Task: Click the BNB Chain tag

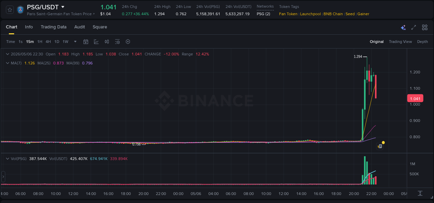Action: coord(333,14)
